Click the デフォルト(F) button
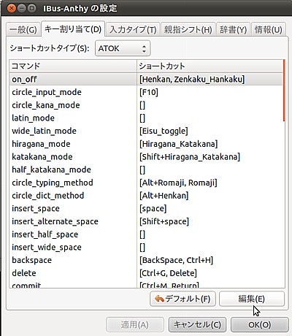This screenshot has width=292, height=336. tap(182, 299)
